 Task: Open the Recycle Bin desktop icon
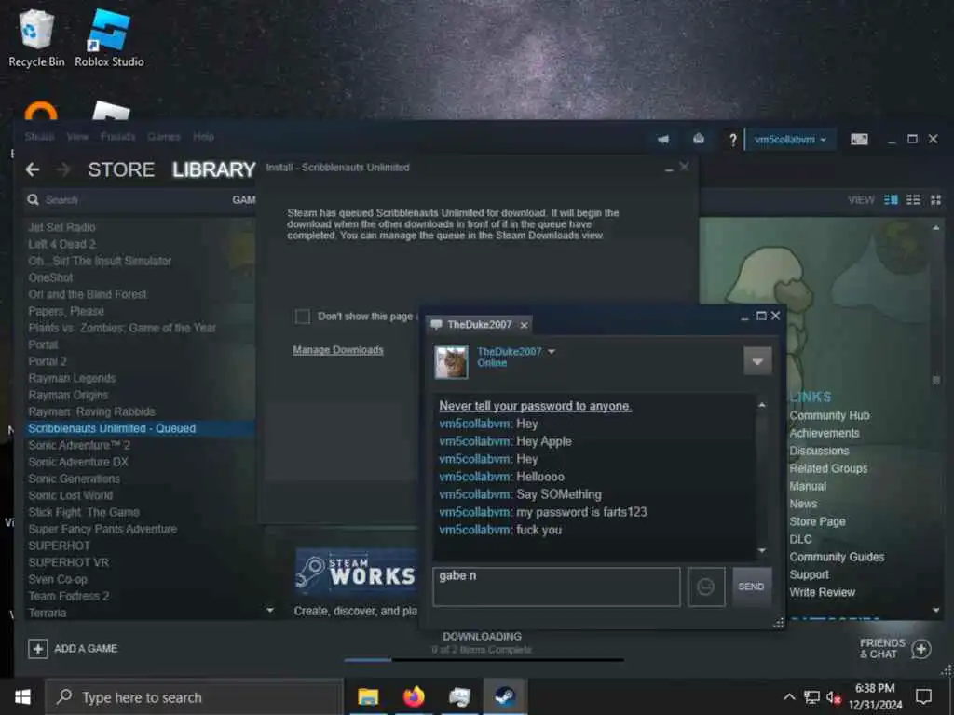pos(36,37)
